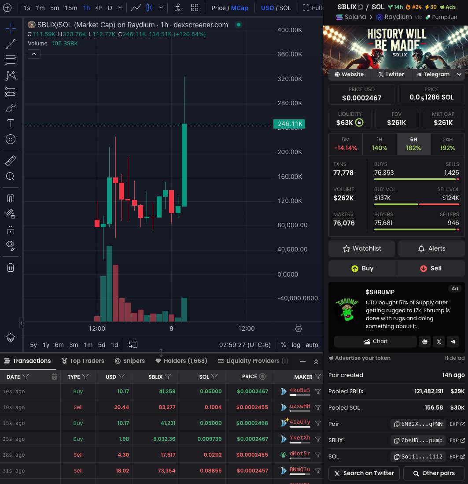Expand more timeframe intervals dropdown
Image resolution: width=468 pixels, height=484 pixels.
coord(120,8)
